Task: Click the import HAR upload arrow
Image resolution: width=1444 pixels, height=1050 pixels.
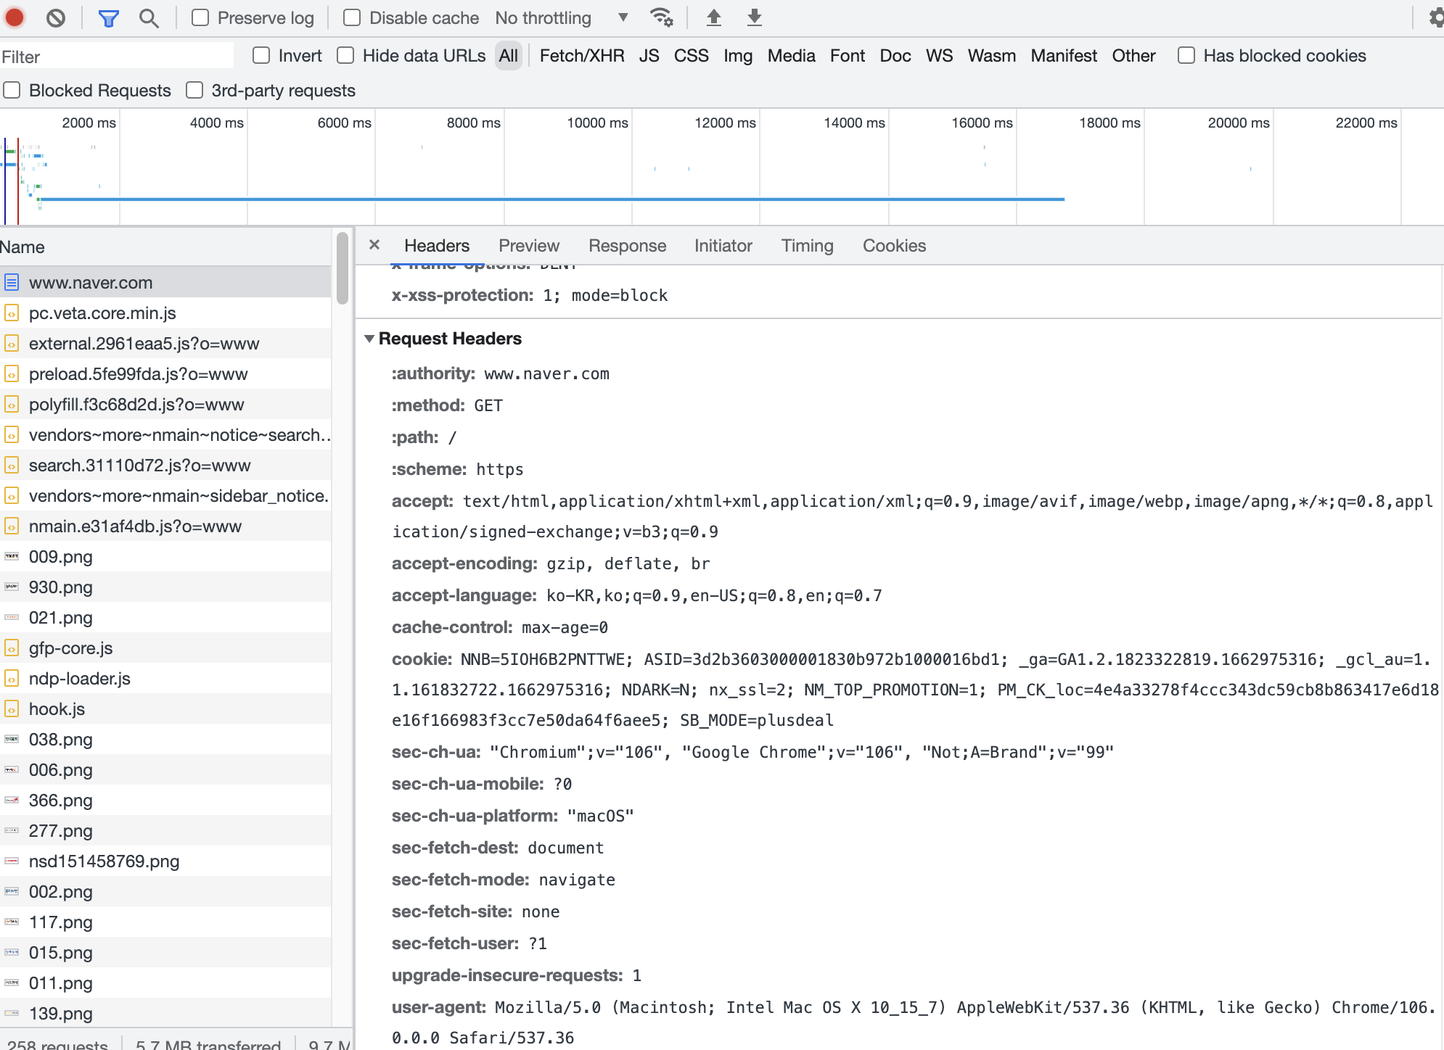Action: tap(713, 17)
